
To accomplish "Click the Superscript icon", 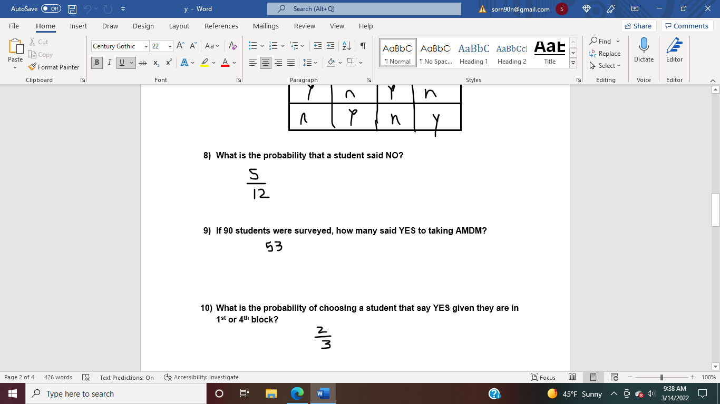I will pyautogui.click(x=168, y=63).
